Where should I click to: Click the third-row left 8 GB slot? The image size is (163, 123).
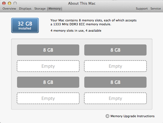coord(48,82)
